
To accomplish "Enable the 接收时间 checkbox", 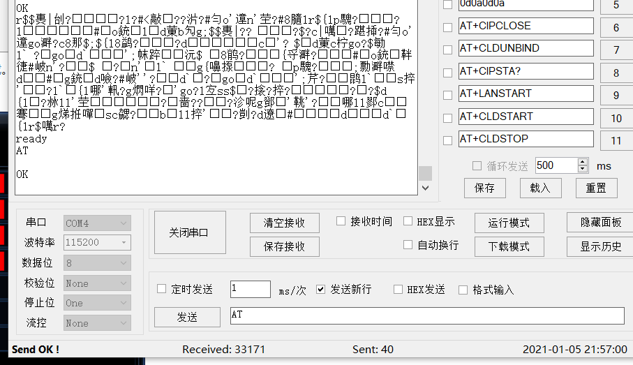I will coord(341,221).
